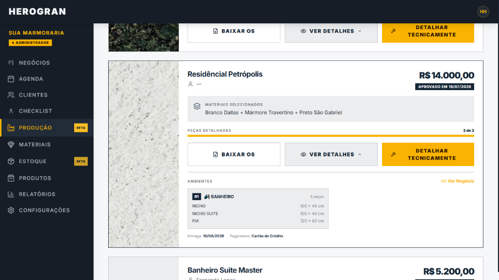Open the white granite thumbnail image
This screenshot has width=499, height=280.
point(144,154)
